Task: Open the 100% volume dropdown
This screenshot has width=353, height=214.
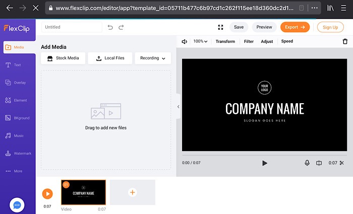Action: click(200, 41)
